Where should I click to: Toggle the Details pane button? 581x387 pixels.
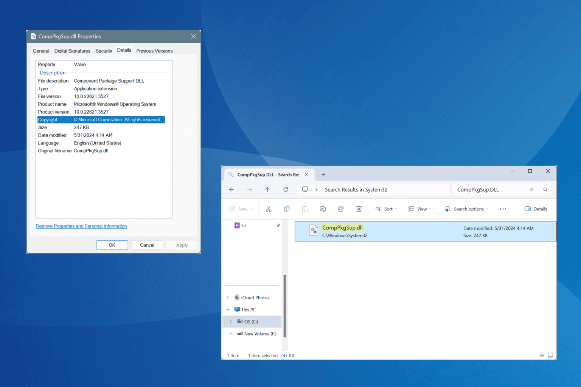536,209
